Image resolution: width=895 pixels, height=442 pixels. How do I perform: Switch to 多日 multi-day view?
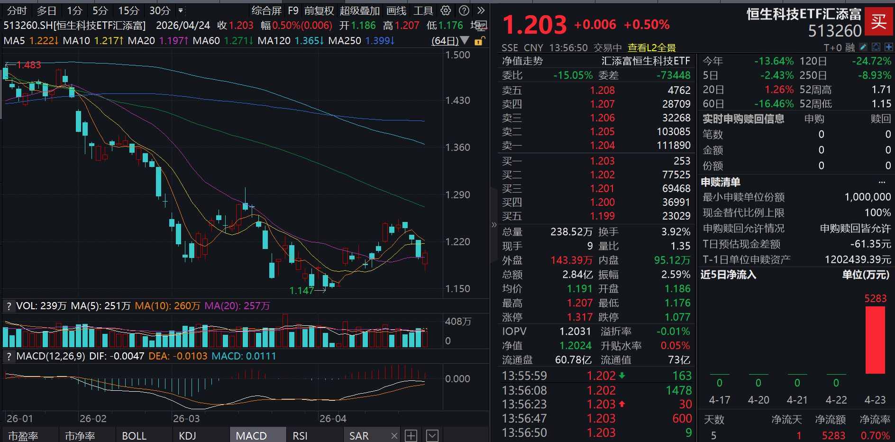point(46,10)
